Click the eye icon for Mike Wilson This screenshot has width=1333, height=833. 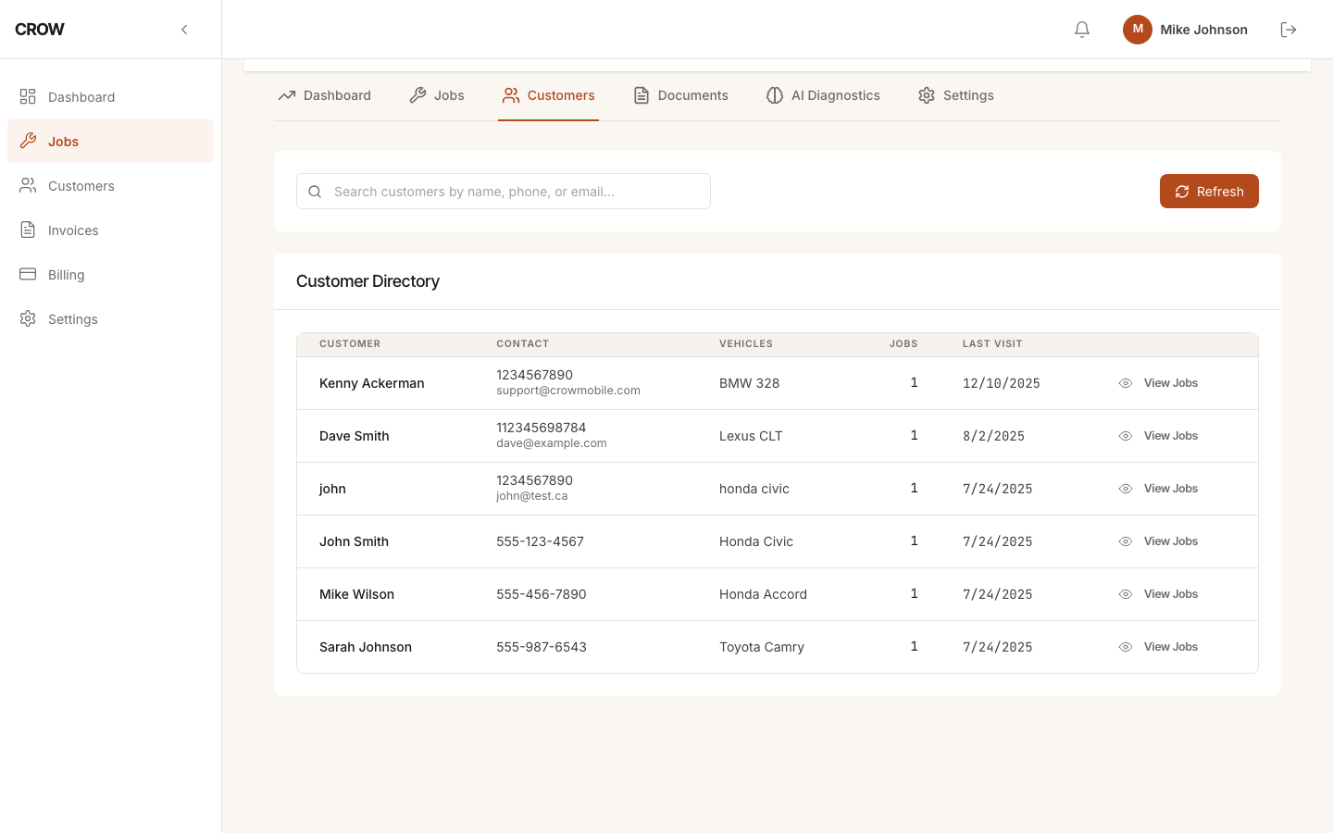point(1126,594)
